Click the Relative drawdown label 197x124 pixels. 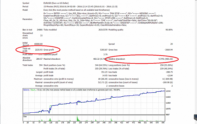(117, 59)
